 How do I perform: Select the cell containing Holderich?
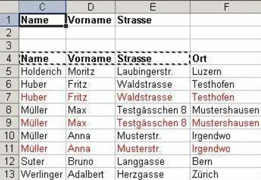click(x=42, y=71)
